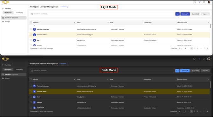
Task: Click the profile avatar in dark mode header
Action: pos(209,59)
